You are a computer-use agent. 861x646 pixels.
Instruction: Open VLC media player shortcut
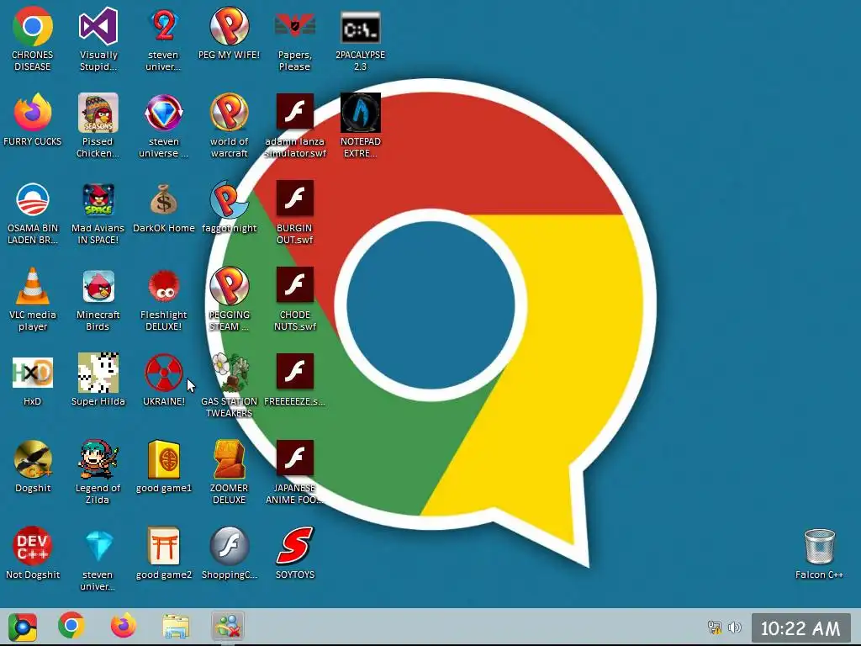[x=33, y=286]
